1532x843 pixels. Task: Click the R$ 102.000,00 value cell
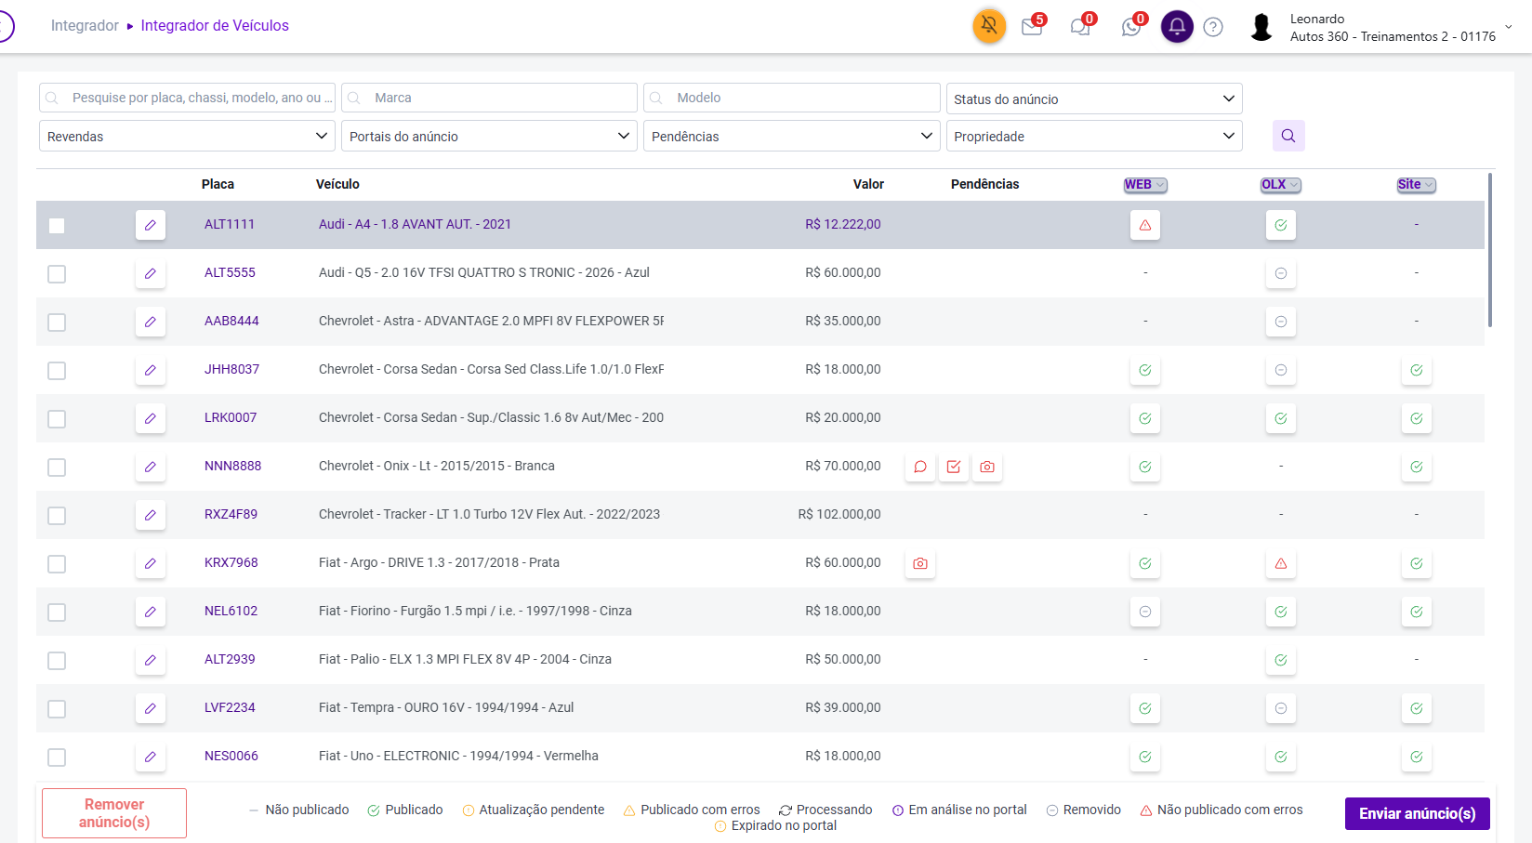click(x=839, y=514)
